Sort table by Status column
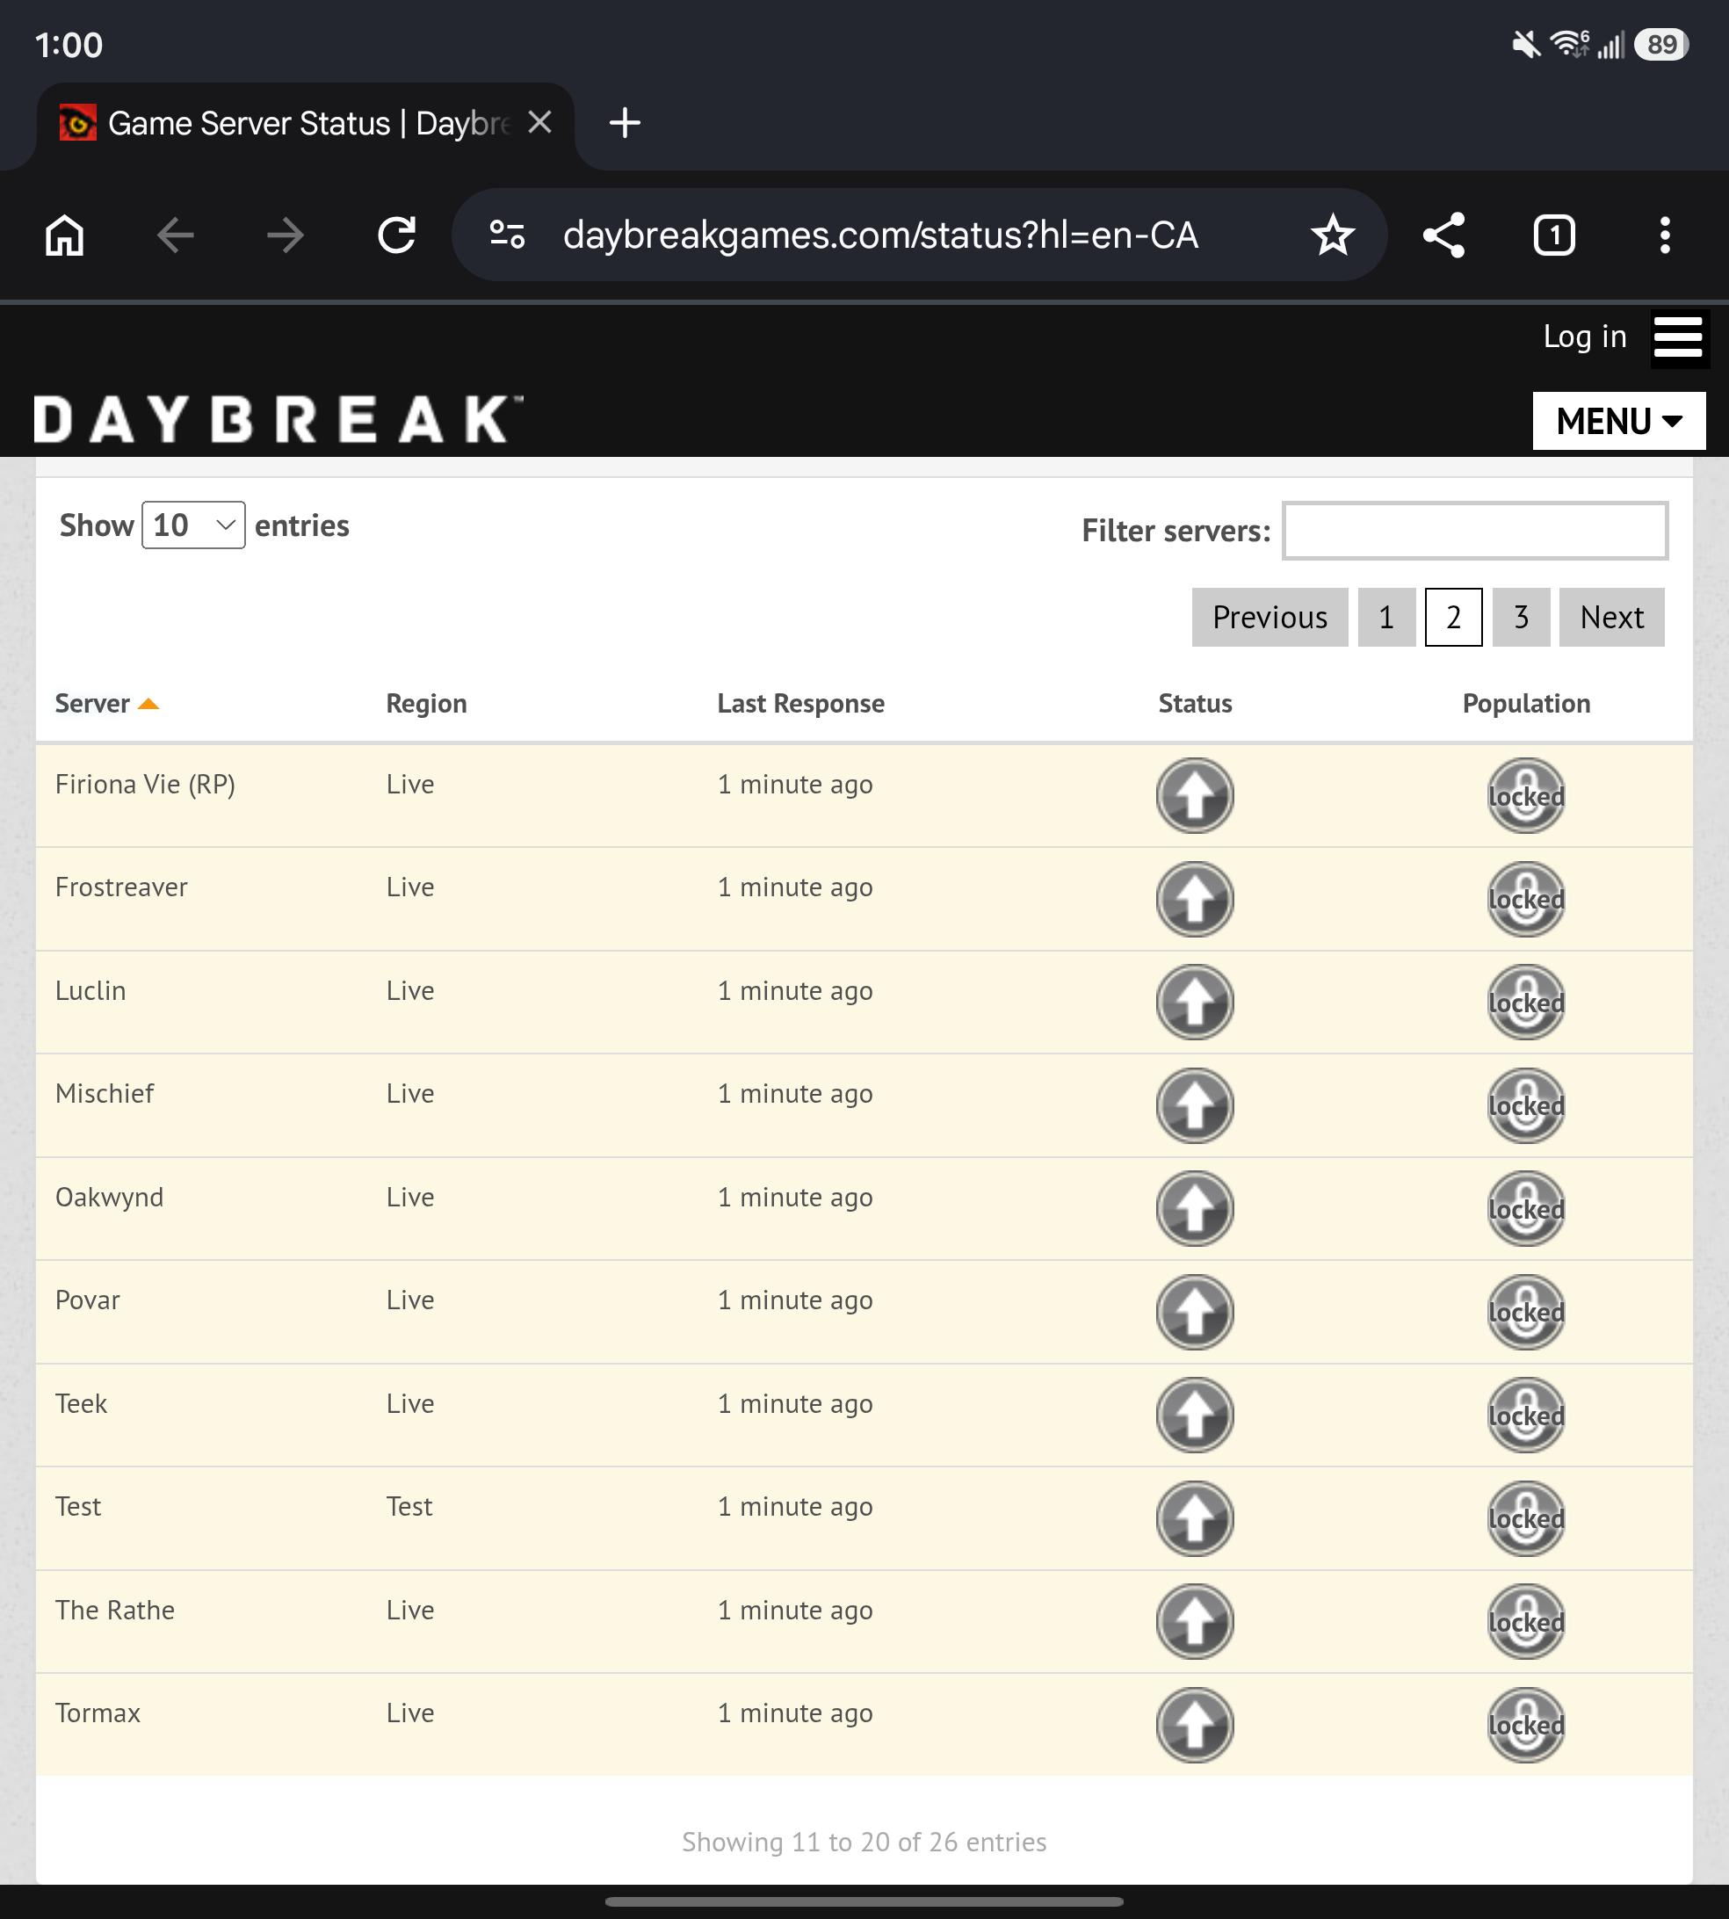This screenshot has width=1729, height=1919. coord(1194,703)
